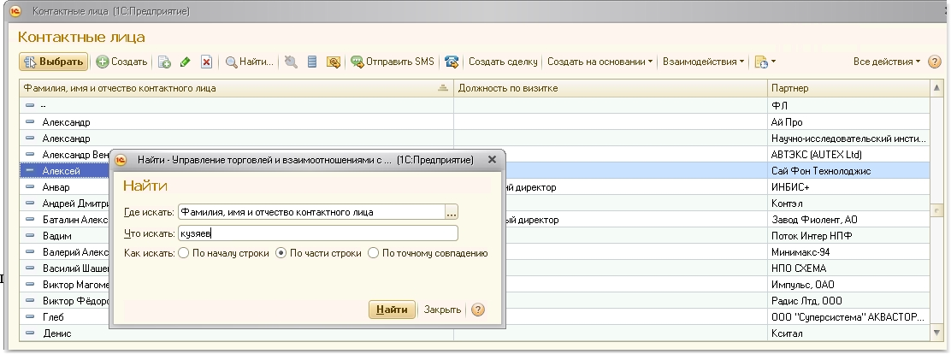Open the 'Взаимодействия' dropdown menu

click(x=702, y=62)
